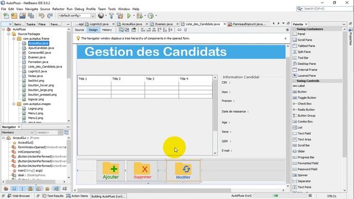Open the Tools menu

tap(112, 9)
